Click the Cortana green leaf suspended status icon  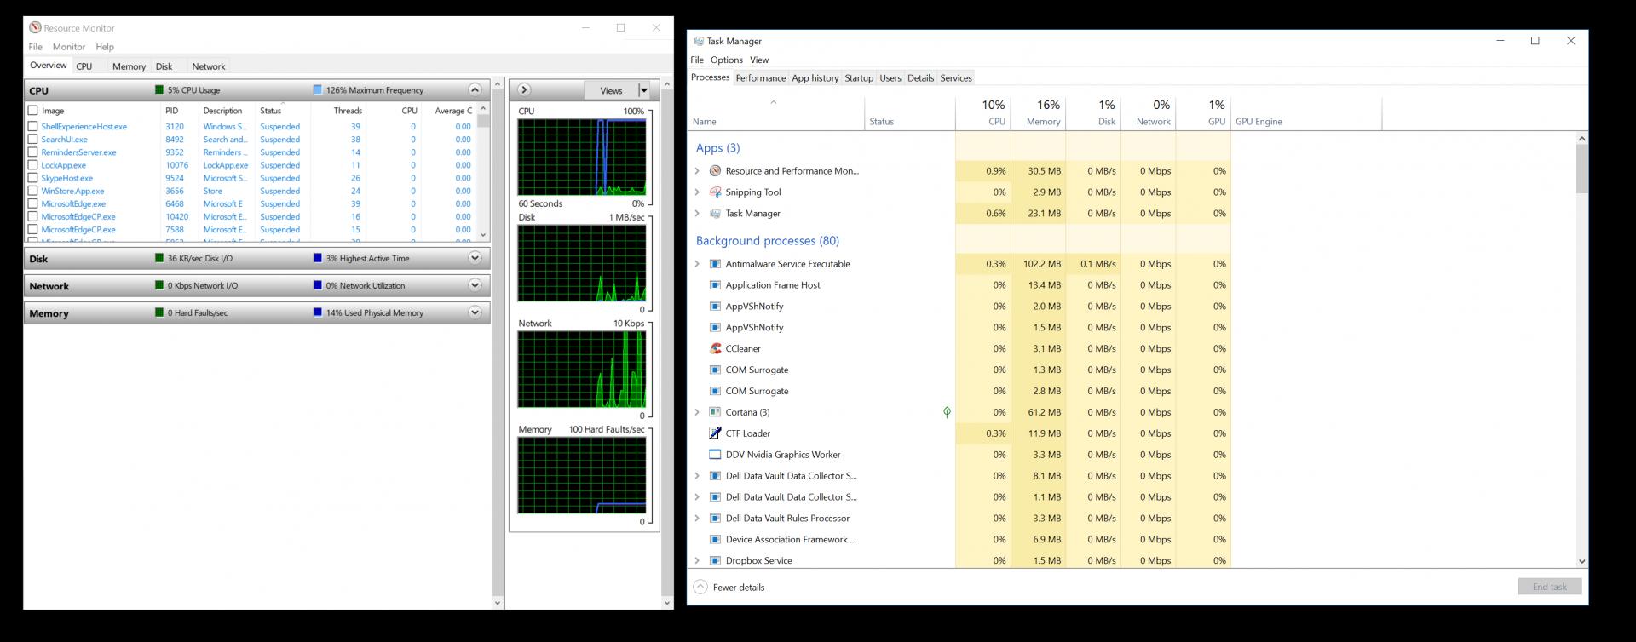pos(947,412)
